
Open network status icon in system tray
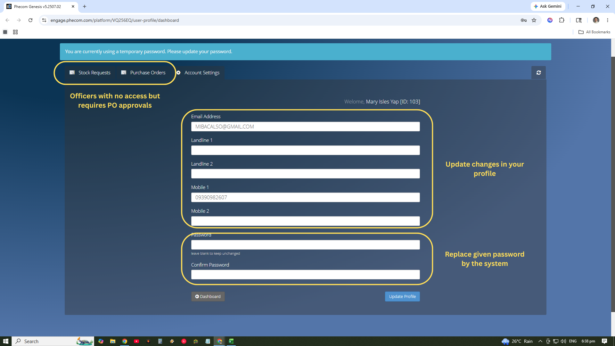[x=556, y=341]
